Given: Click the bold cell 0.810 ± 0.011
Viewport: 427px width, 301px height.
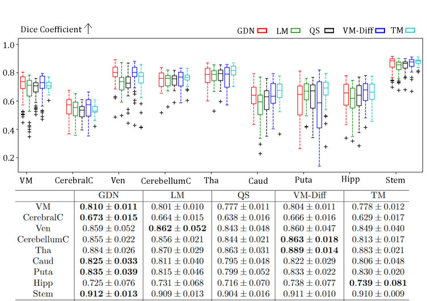Looking at the screenshot, I should (108, 207).
